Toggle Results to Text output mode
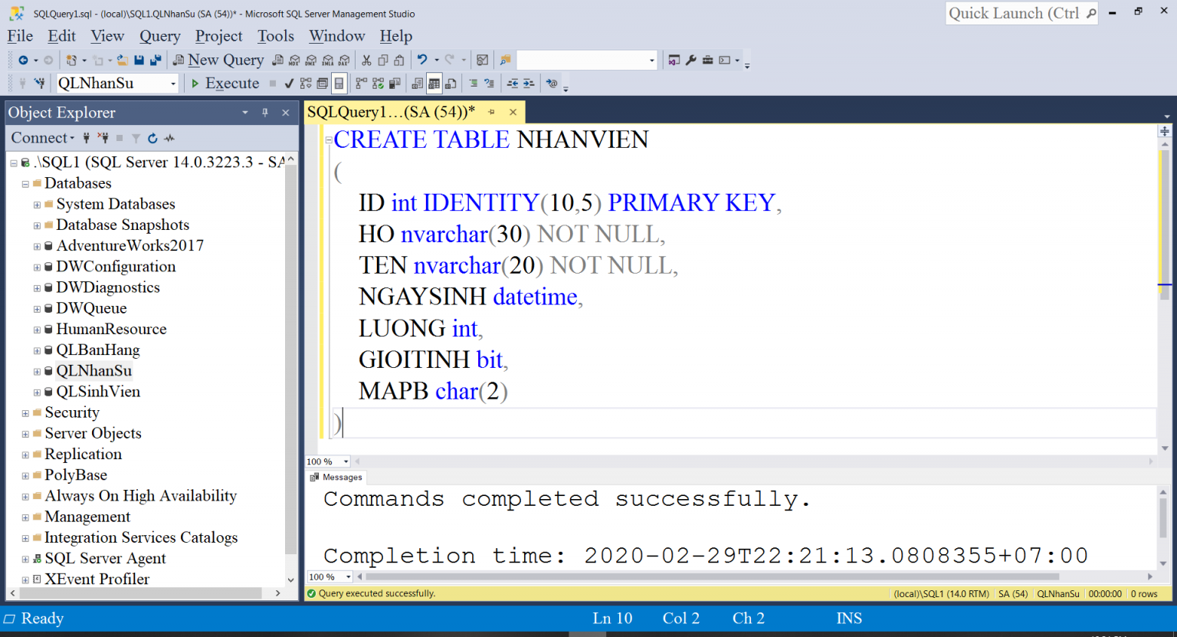1177x637 pixels. click(x=417, y=83)
